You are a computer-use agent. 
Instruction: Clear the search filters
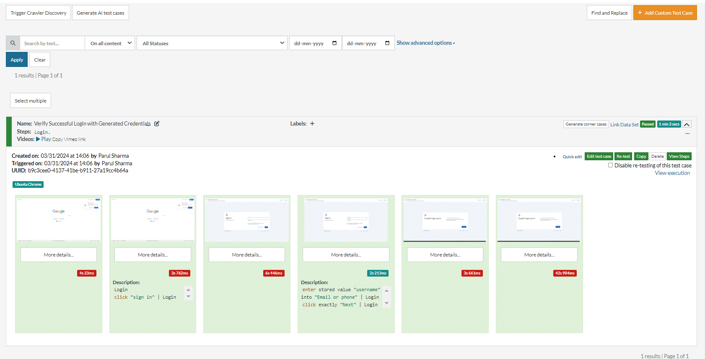(40, 59)
